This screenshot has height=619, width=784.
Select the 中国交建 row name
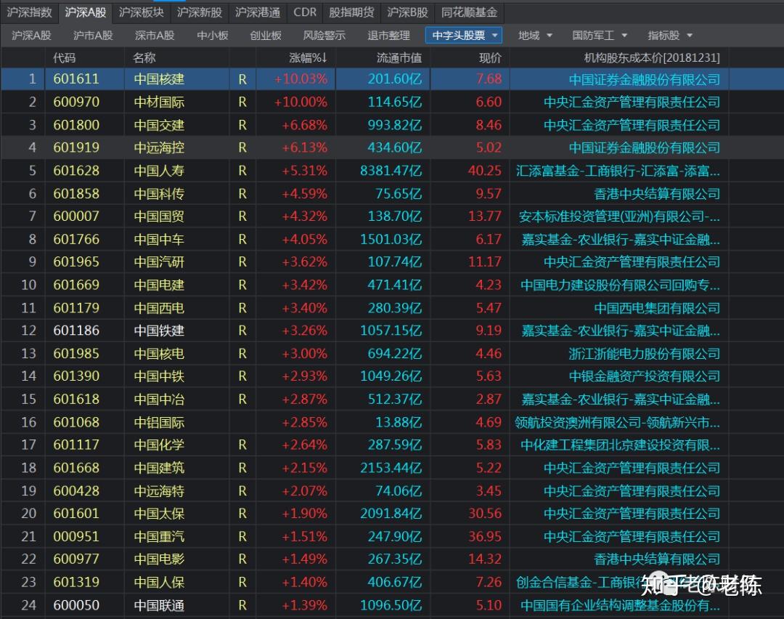[x=159, y=125]
